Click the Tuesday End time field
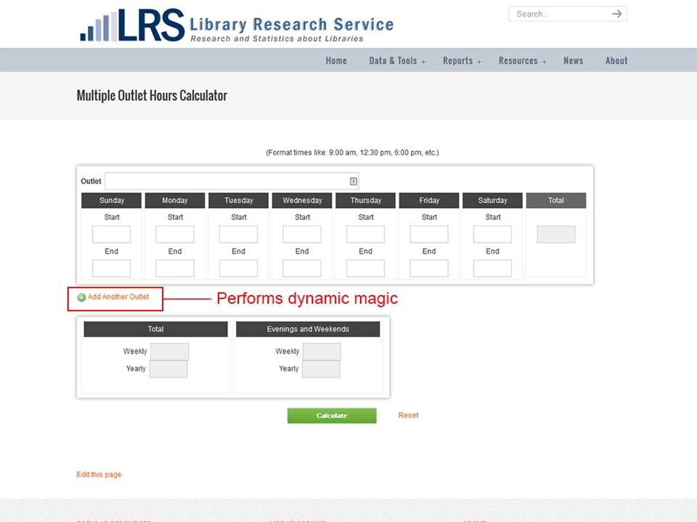This screenshot has height=522, width=697. pyautogui.click(x=238, y=268)
